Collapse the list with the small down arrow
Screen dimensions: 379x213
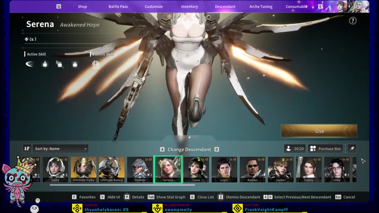(x=189, y=138)
